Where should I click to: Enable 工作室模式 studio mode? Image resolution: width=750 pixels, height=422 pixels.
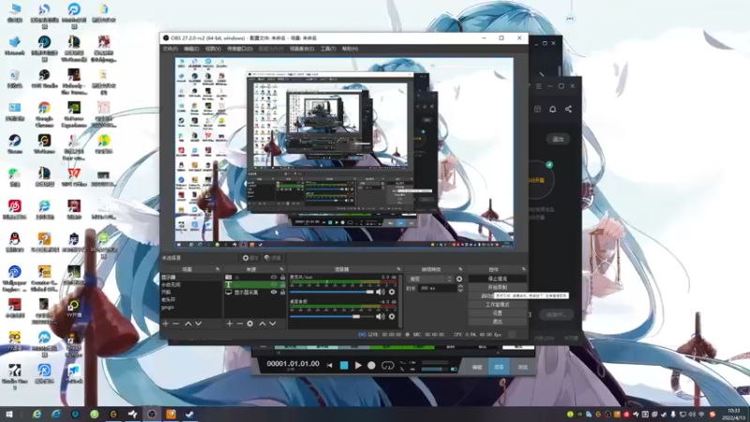point(498,304)
